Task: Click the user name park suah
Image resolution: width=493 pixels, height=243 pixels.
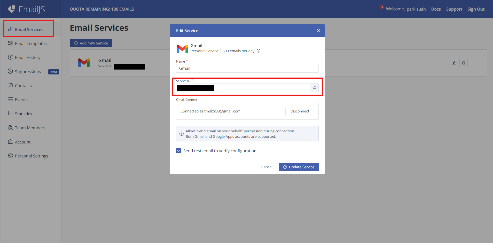Action: pyautogui.click(x=416, y=9)
